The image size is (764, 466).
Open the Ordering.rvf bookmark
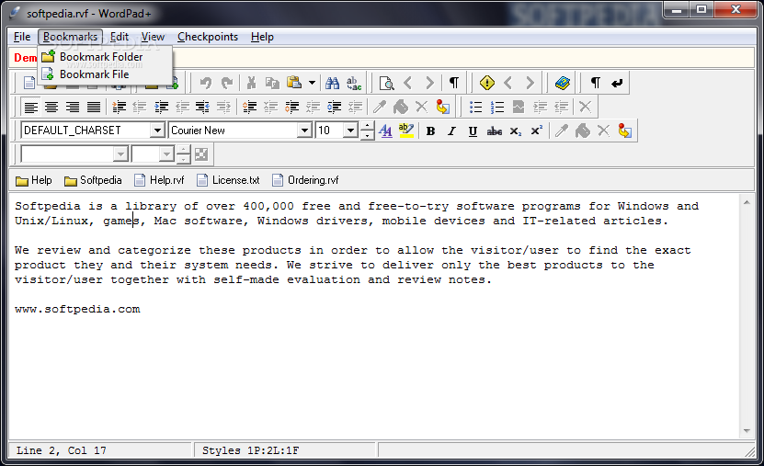click(305, 180)
